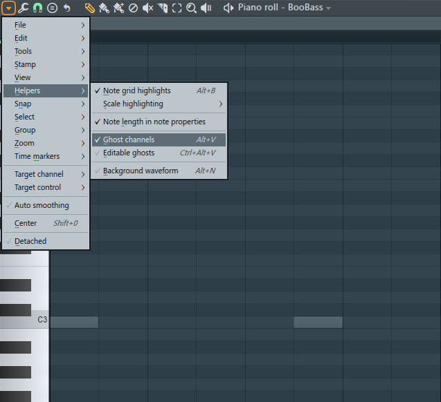Toggle the Detached option

[46, 241]
